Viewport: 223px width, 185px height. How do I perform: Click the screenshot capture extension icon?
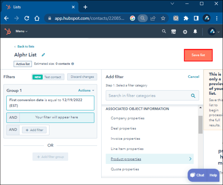(x=176, y=18)
